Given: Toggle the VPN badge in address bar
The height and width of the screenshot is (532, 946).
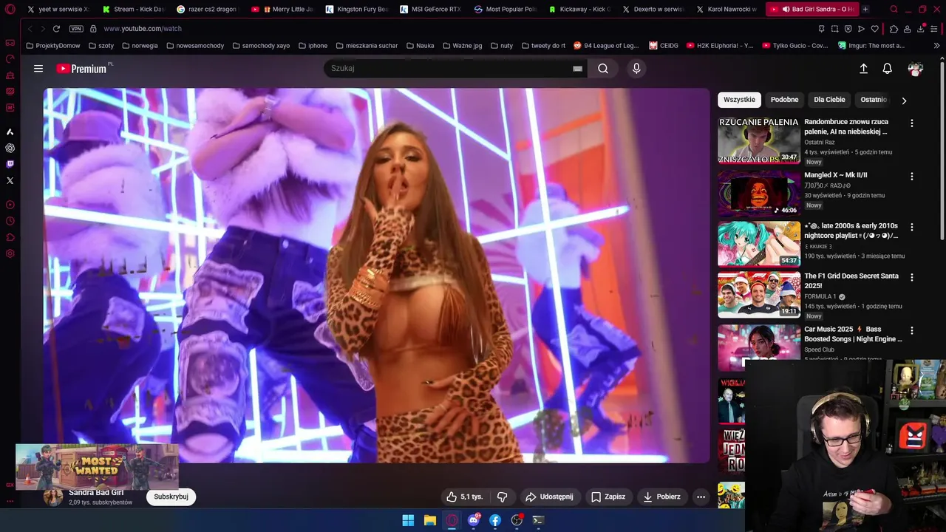Looking at the screenshot, I should (x=76, y=29).
